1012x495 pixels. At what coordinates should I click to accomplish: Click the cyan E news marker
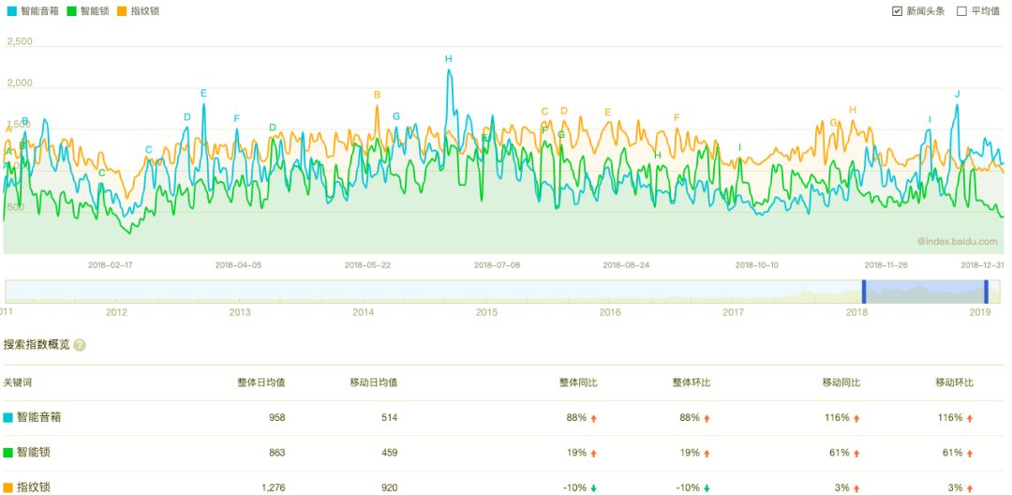click(203, 93)
